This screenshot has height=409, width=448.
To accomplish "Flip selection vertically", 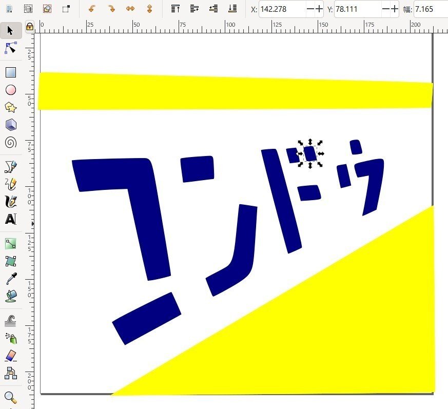I will [149, 9].
